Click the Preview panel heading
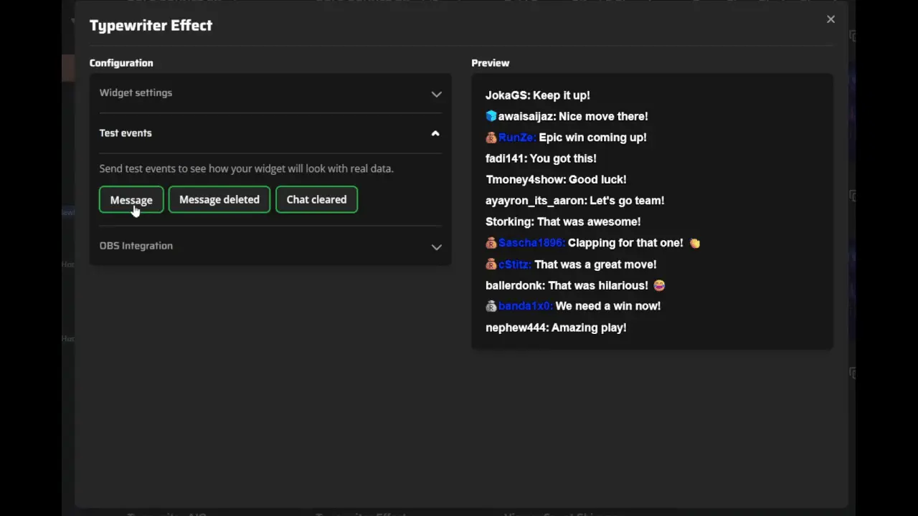The width and height of the screenshot is (918, 516). point(491,63)
